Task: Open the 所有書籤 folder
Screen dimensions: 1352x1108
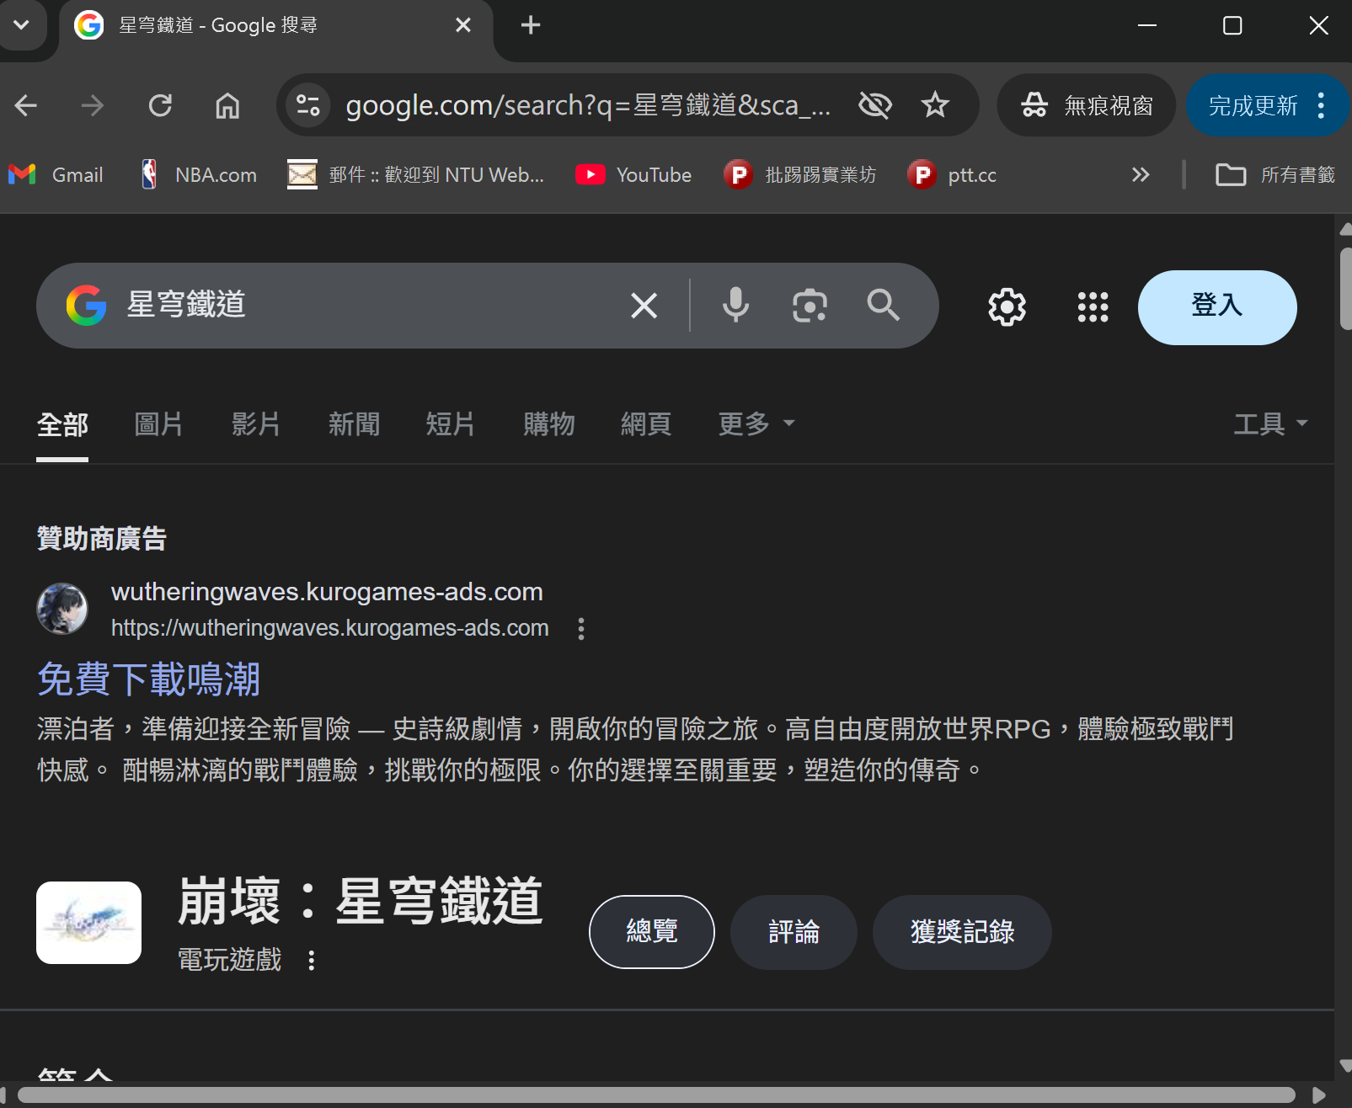Action: 1275,175
